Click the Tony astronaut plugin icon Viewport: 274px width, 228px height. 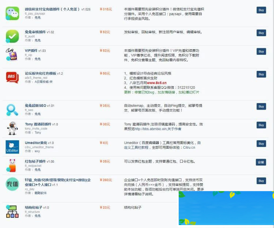coord(12,128)
